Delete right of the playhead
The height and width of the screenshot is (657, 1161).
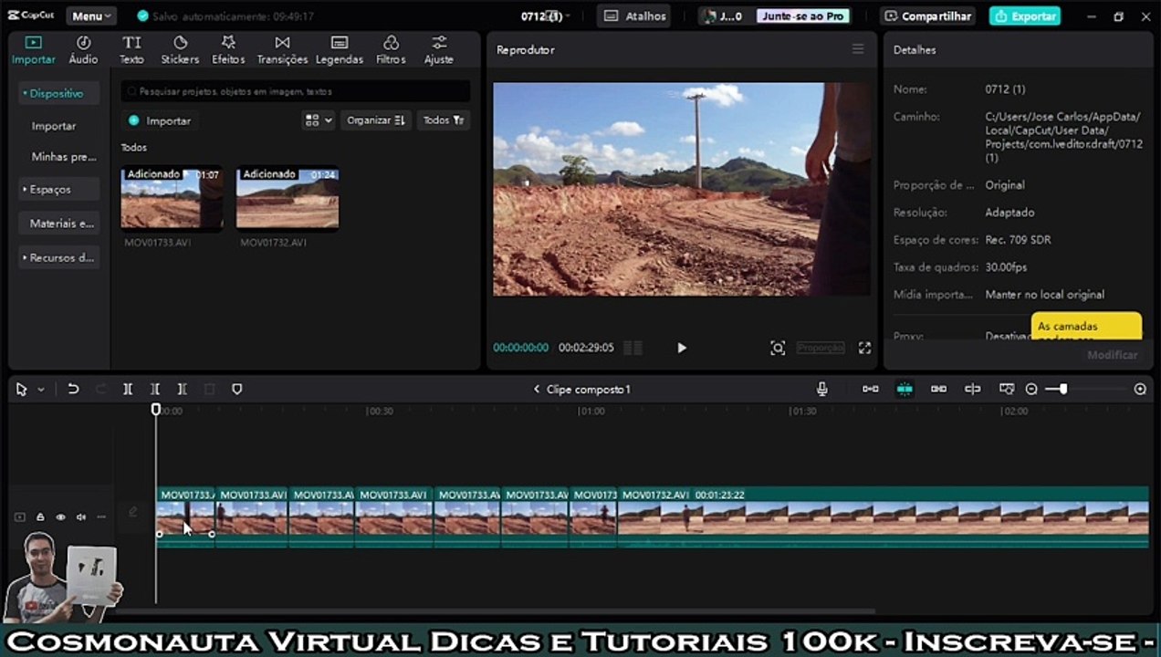pyautogui.click(x=182, y=389)
